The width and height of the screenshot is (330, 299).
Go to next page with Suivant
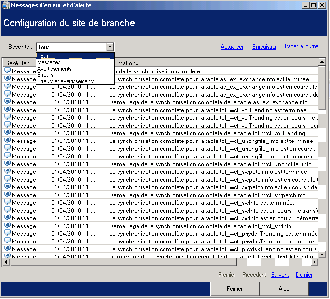[x=280, y=275]
